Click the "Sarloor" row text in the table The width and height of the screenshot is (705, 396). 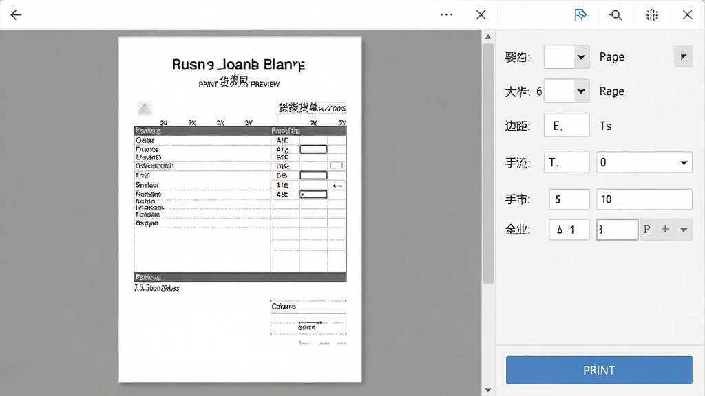point(147,185)
